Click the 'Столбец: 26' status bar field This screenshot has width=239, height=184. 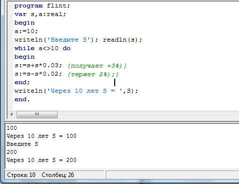(58, 175)
